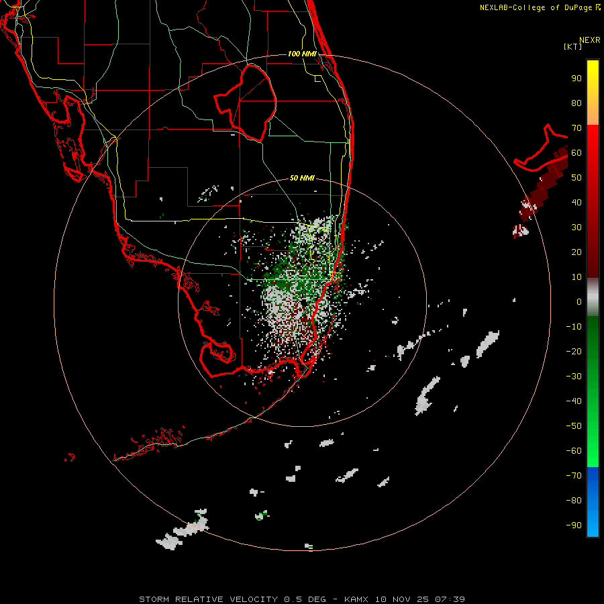The width and height of the screenshot is (604, 604).
Task: Click the -60 value on velocity scale
Action: [574, 451]
